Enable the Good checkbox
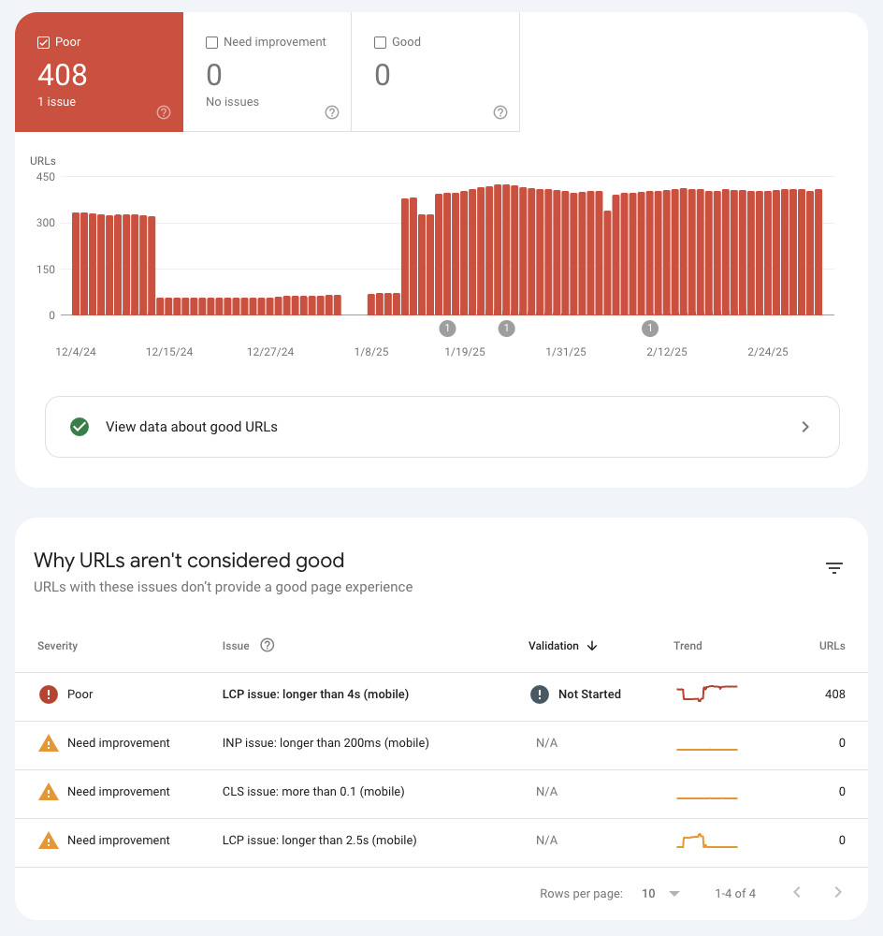The image size is (883, 936). click(x=380, y=42)
